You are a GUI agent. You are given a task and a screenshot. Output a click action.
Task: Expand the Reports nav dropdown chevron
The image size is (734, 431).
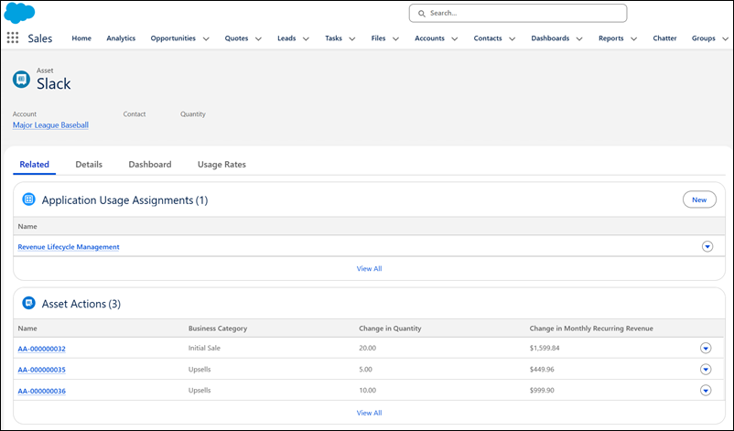(634, 38)
